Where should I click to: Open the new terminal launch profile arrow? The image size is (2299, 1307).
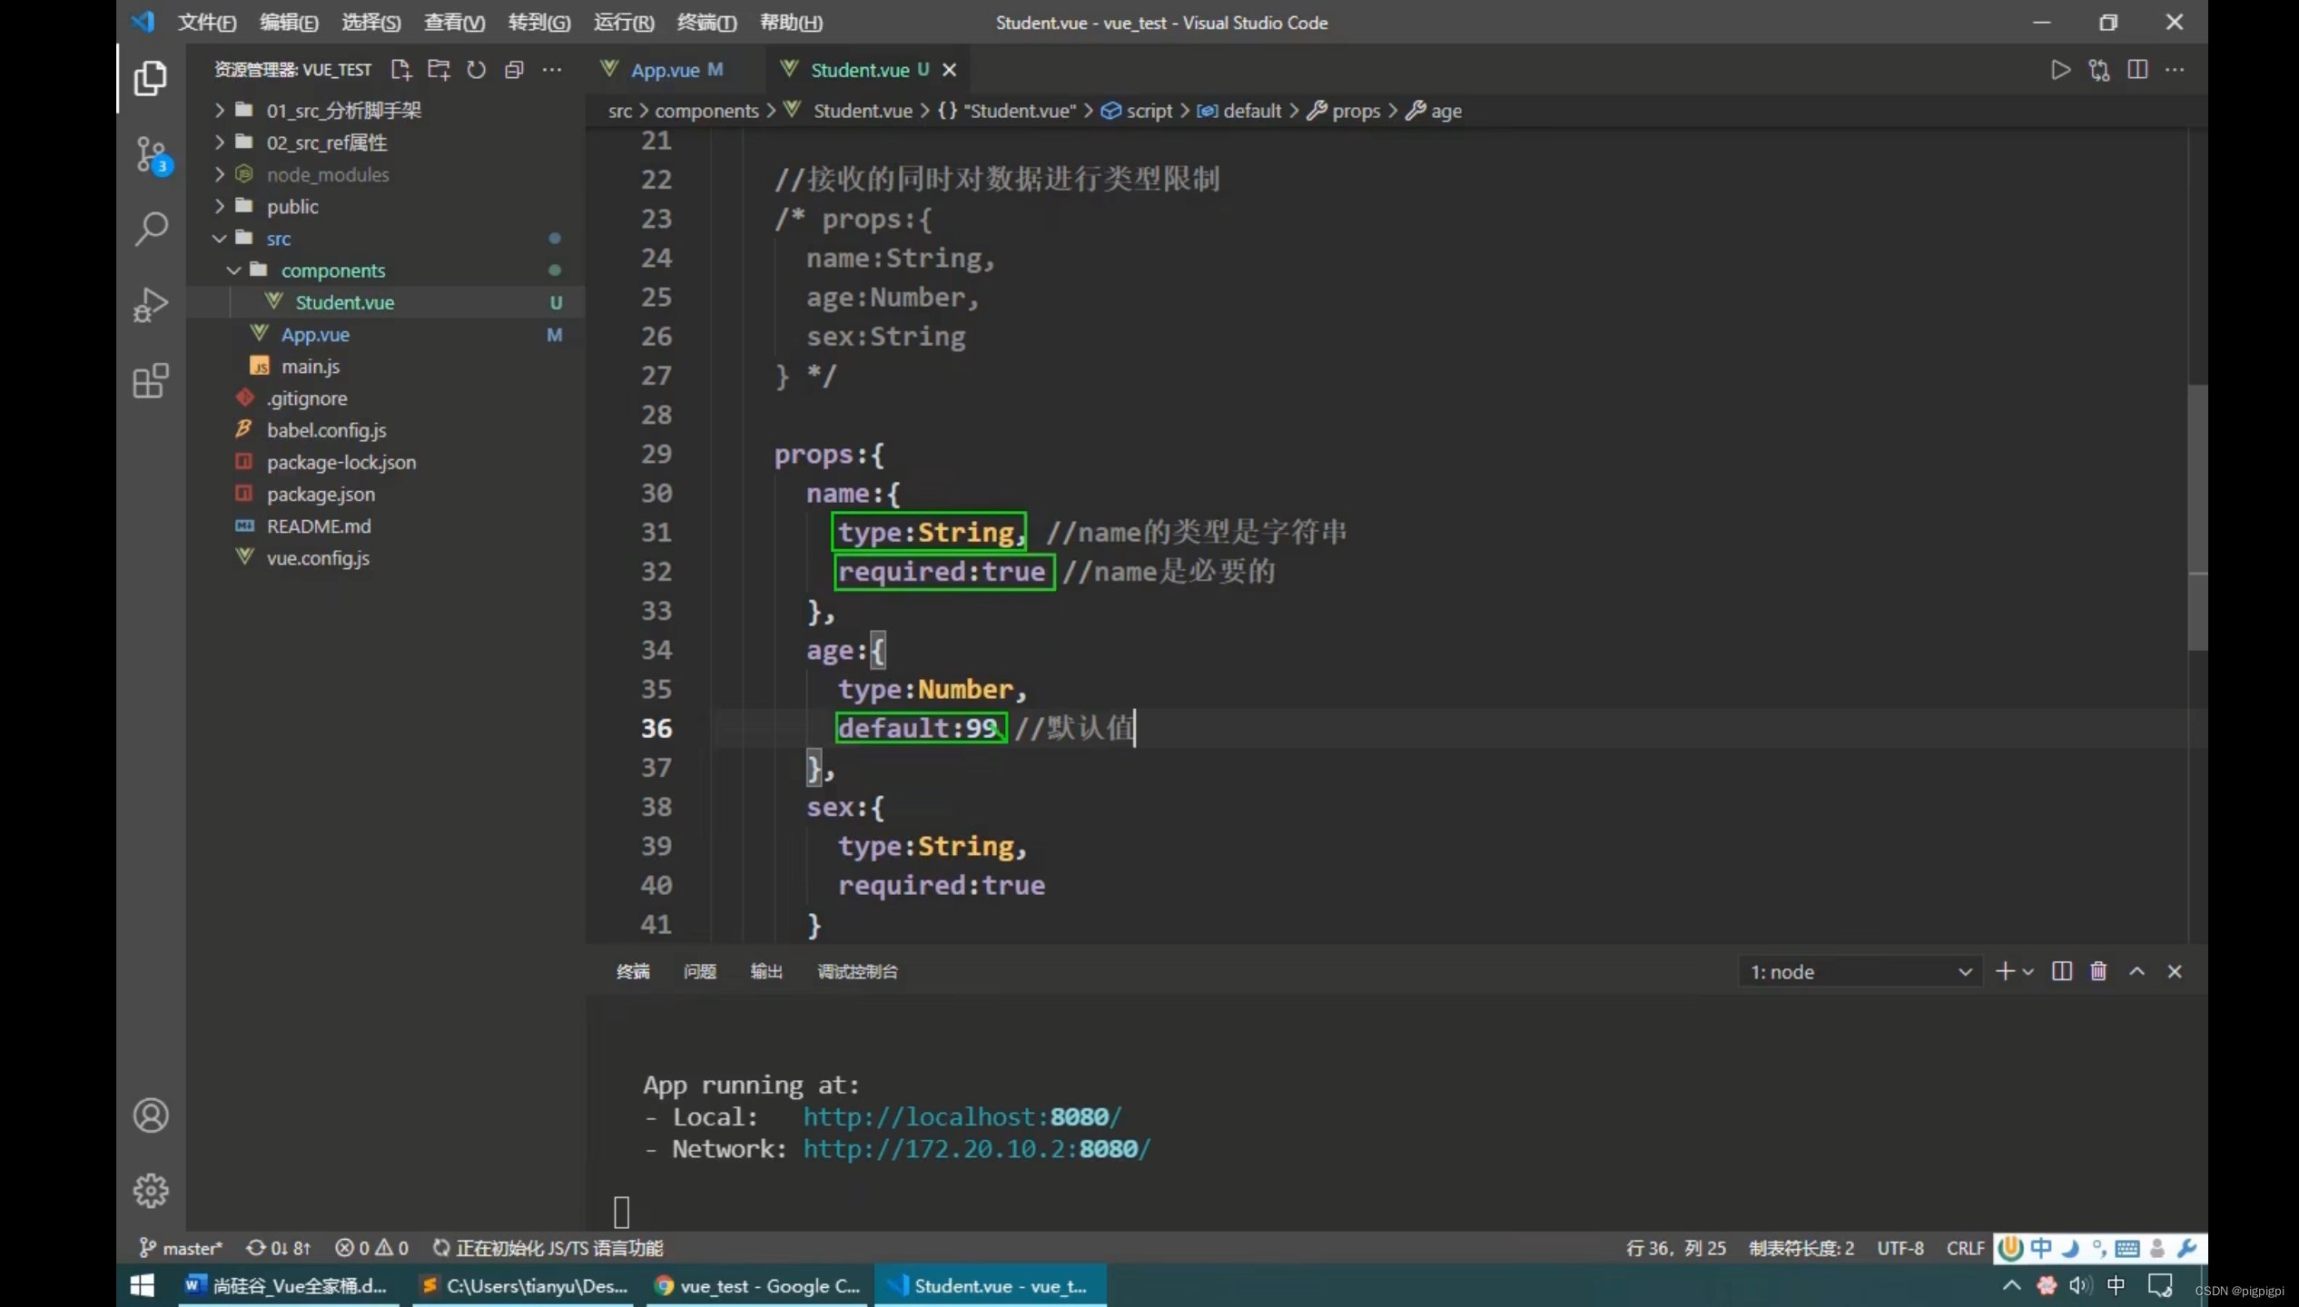click(2028, 972)
